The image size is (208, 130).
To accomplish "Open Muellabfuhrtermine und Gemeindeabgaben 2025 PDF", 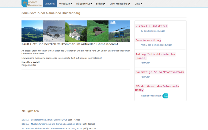I will pyautogui.click(x=51, y=124).
